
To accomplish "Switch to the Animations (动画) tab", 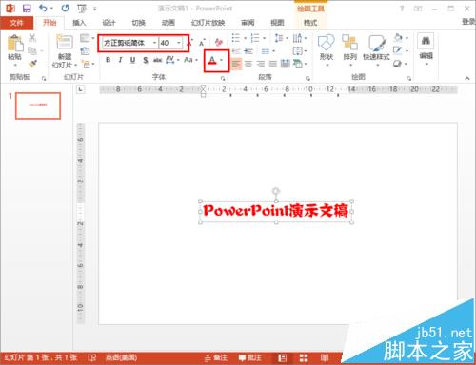I will click(x=169, y=23).
